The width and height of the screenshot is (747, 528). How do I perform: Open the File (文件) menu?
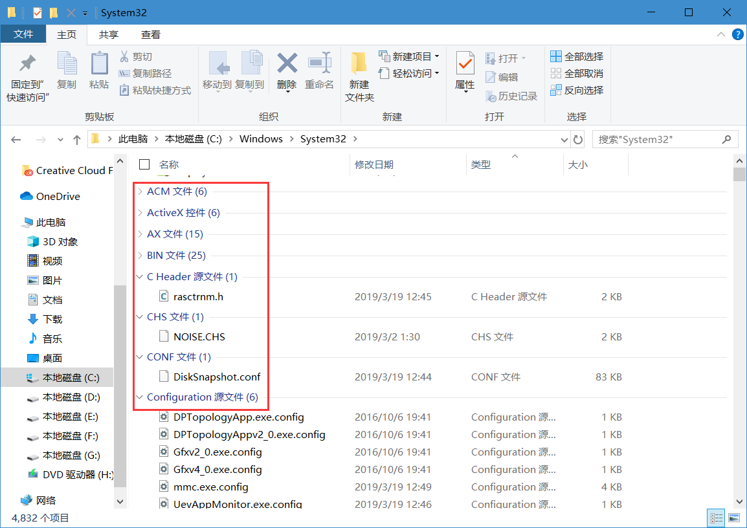click(23, 34)
